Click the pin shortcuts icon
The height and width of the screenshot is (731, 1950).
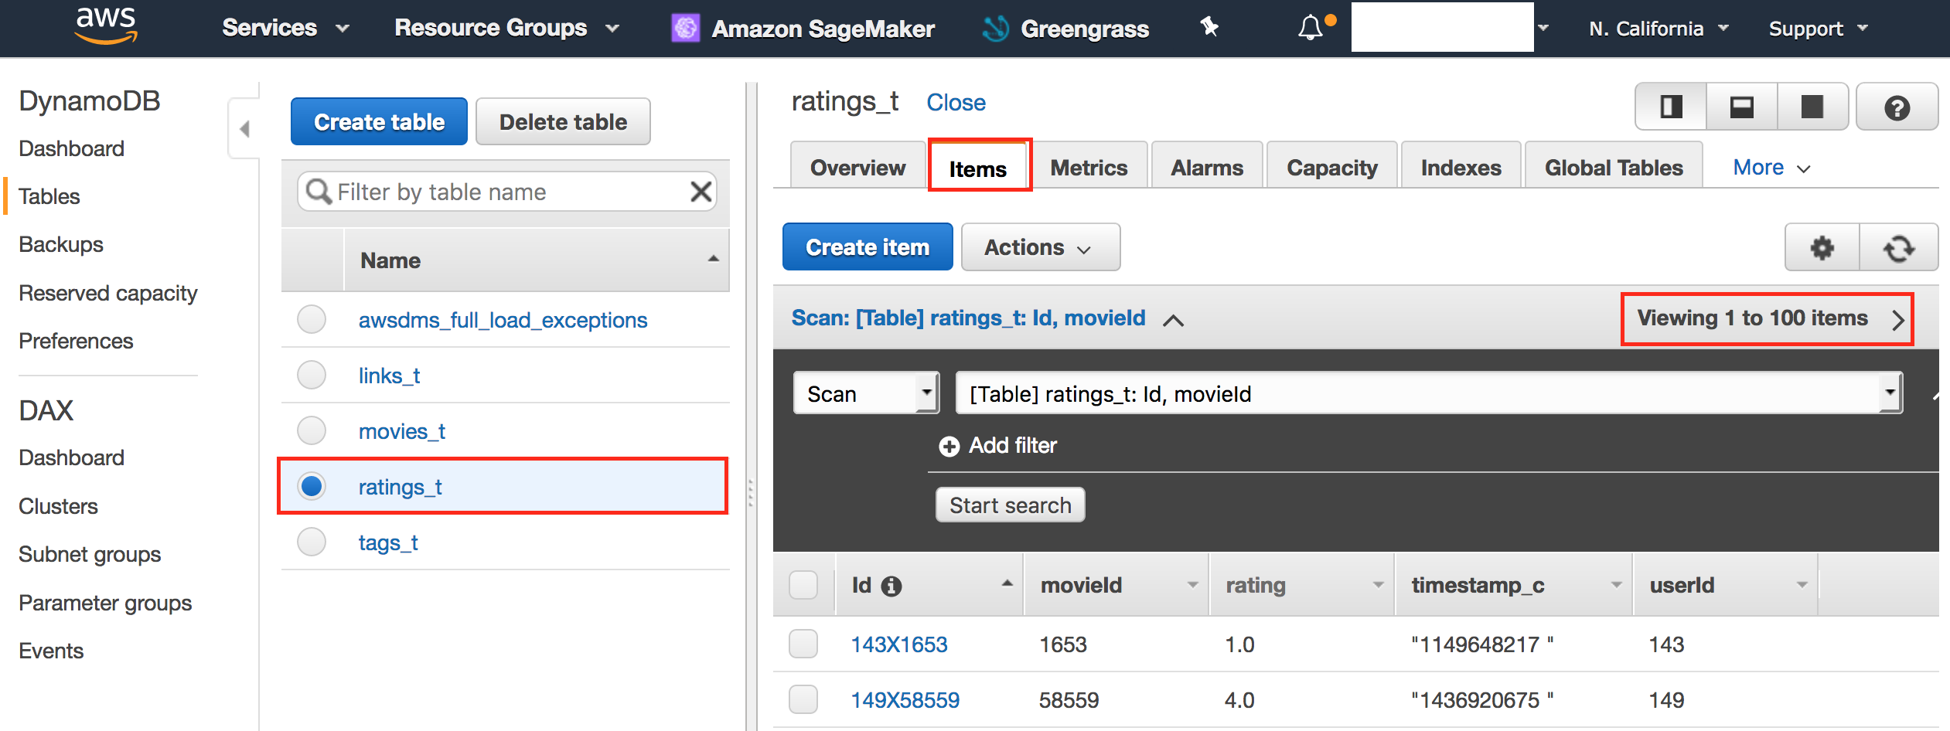click(x=1209, y=28)
